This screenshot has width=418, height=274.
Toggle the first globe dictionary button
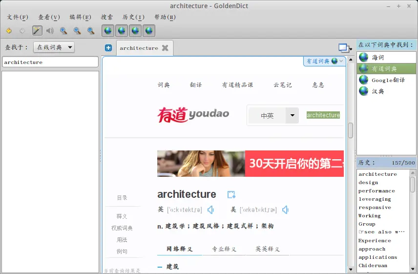[108, 31]
